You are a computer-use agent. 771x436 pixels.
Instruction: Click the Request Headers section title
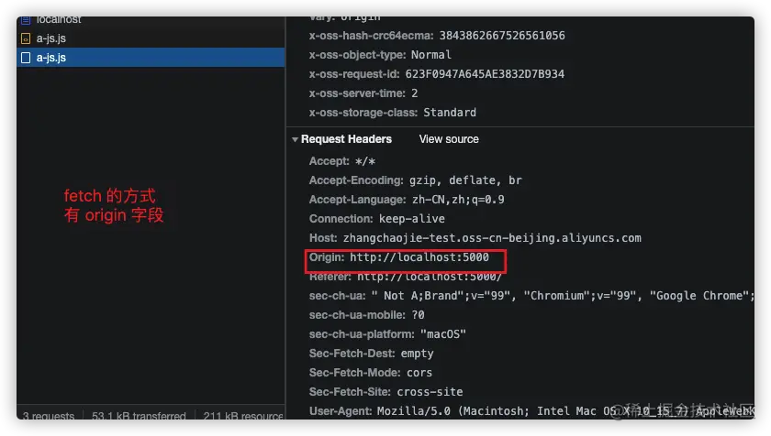point(346,139)
